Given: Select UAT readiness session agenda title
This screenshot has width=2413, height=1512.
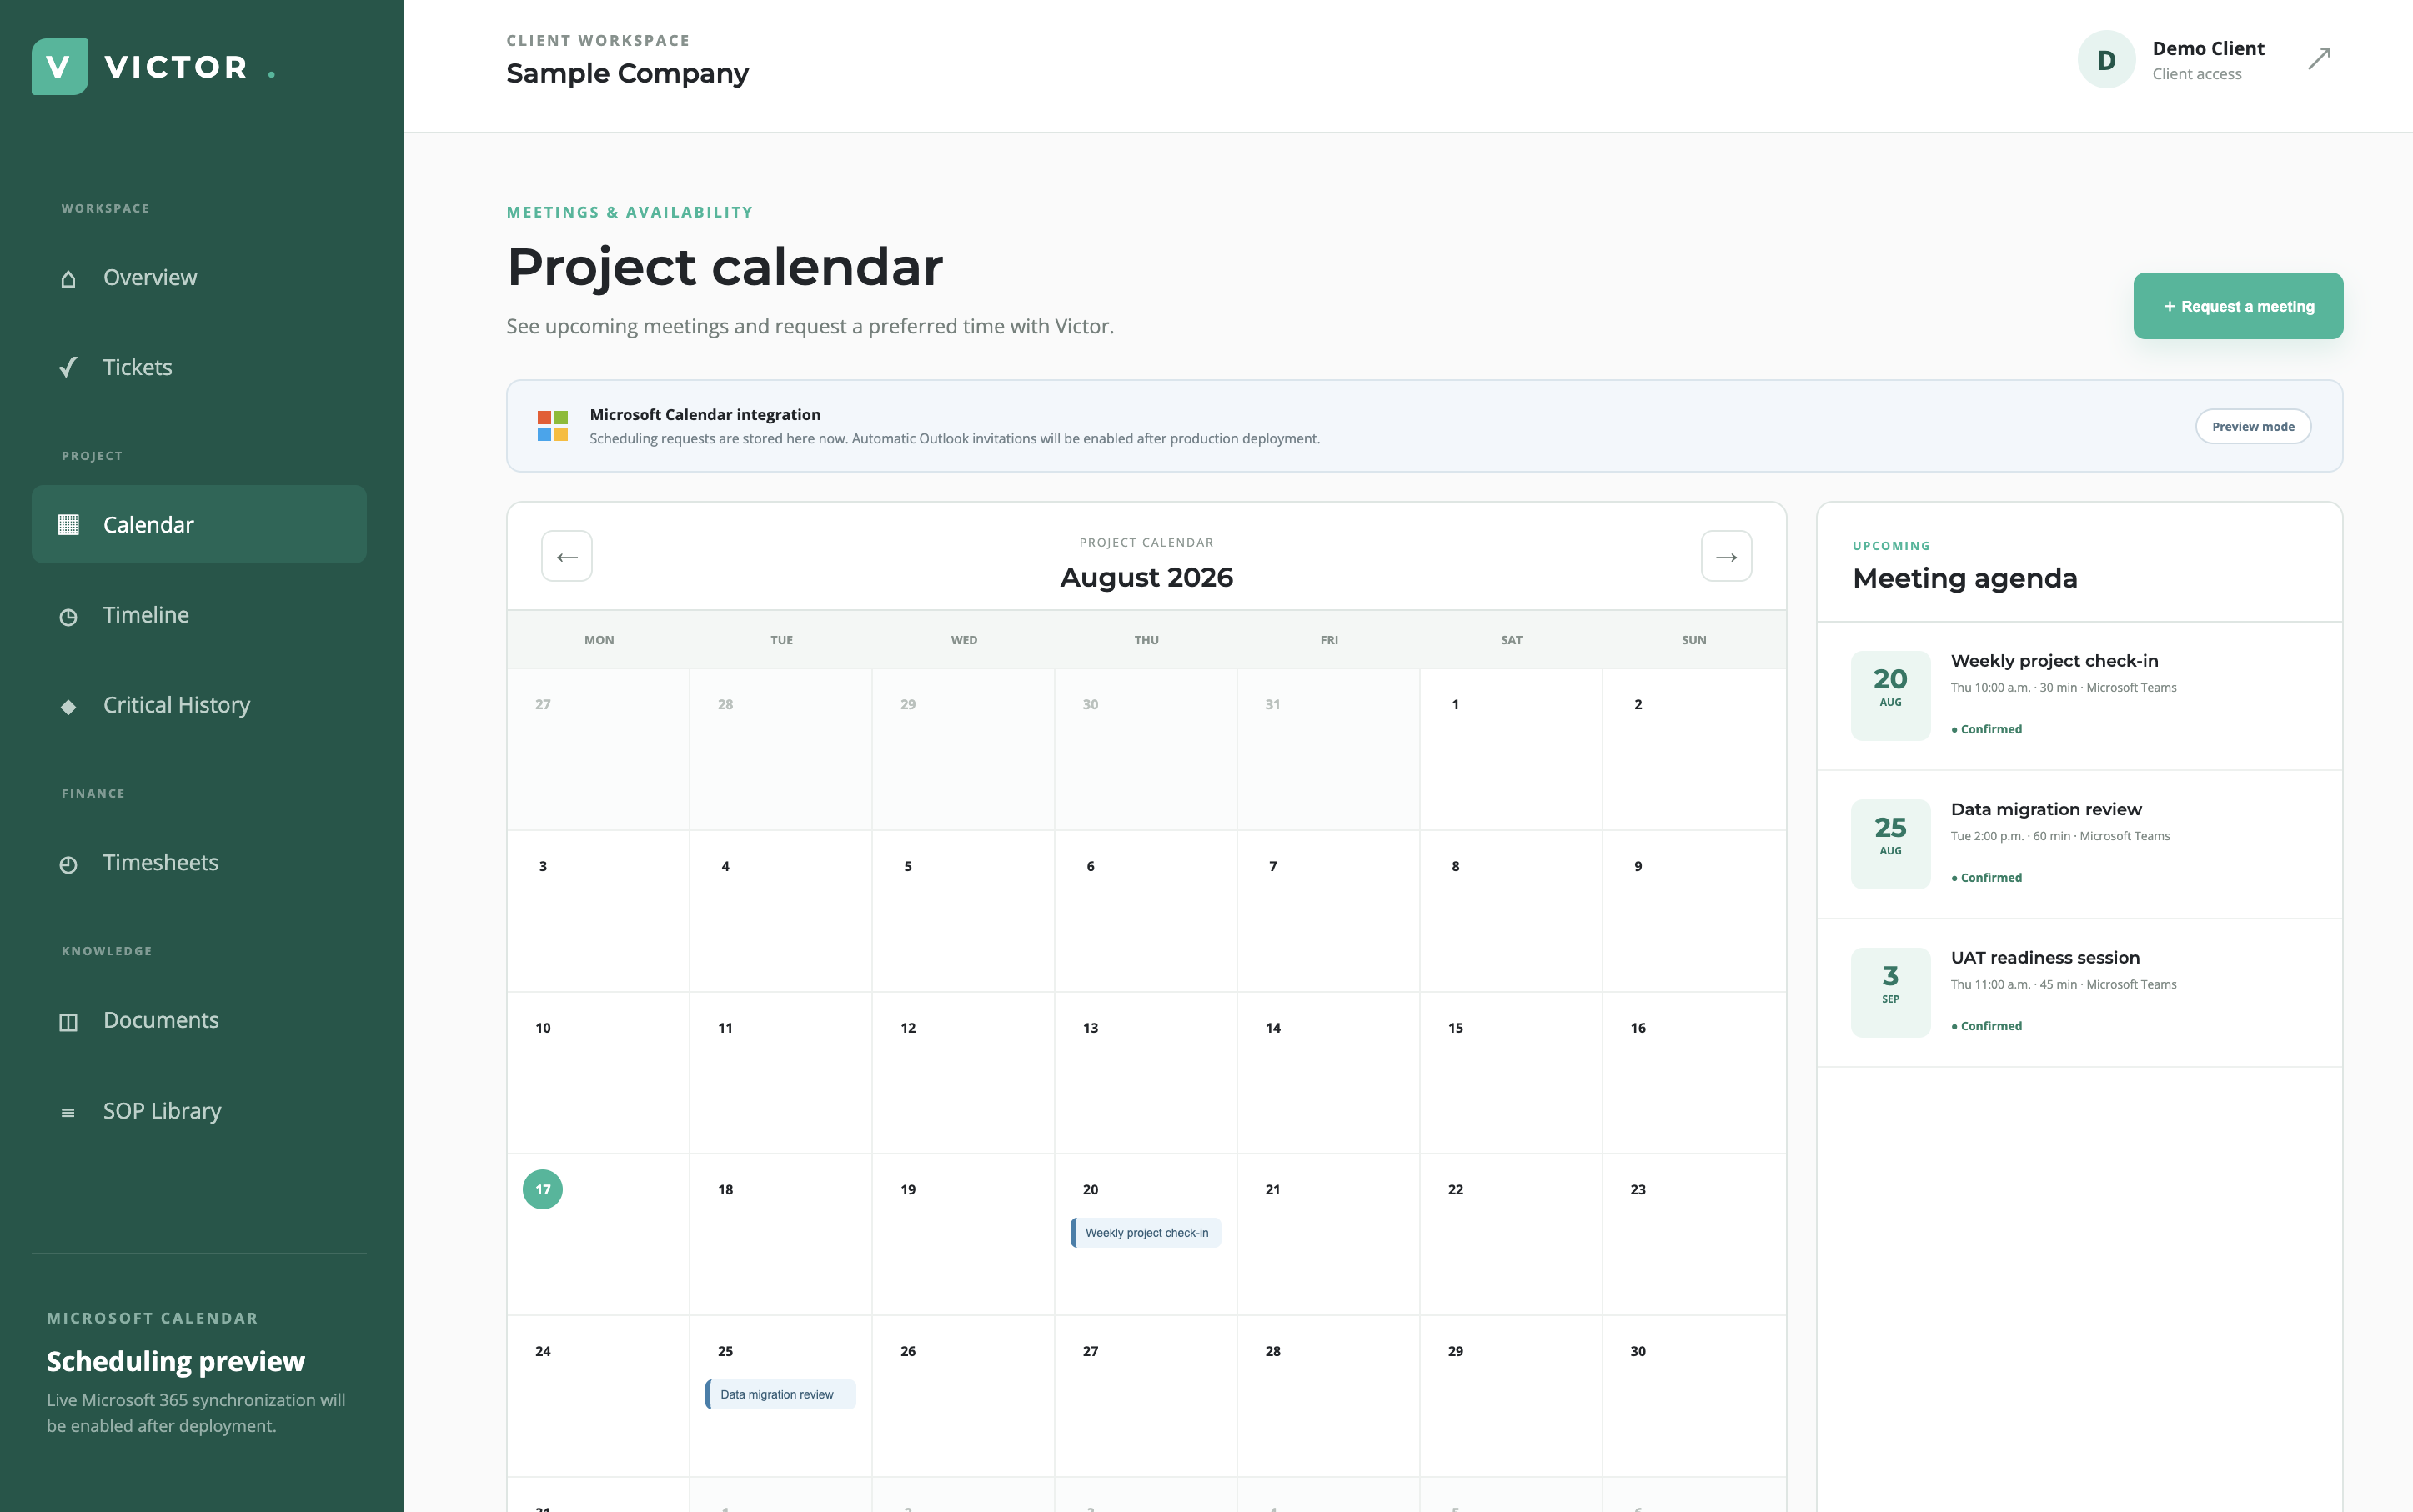Looking at the screenshot, I should pos(2044,958).
